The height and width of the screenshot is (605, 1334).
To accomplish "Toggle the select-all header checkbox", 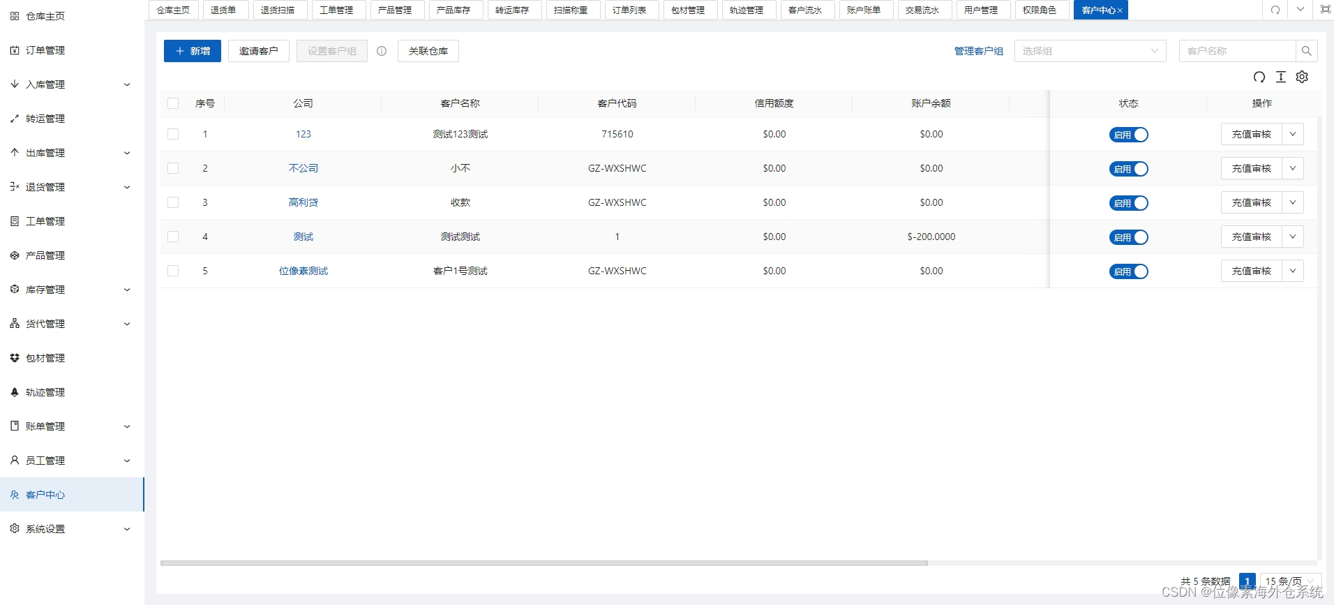I will click(x=173, y=103).
